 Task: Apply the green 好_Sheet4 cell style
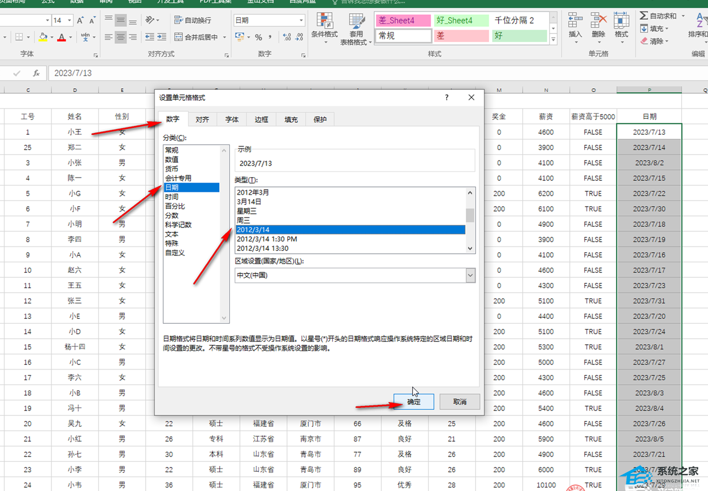[x=463, y=21]
